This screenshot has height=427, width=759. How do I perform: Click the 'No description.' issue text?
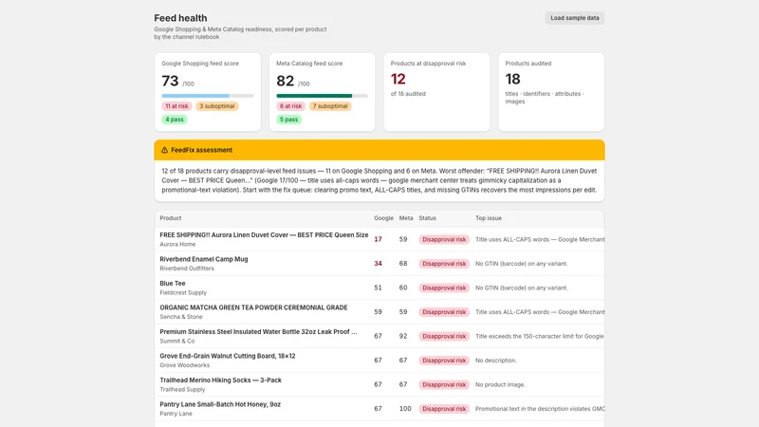[496, 361]
